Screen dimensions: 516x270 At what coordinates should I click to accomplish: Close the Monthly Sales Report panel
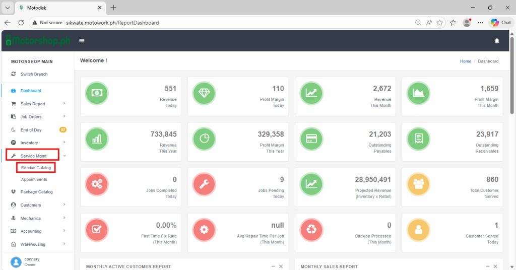pyautogui.click(x=496, y=266)
